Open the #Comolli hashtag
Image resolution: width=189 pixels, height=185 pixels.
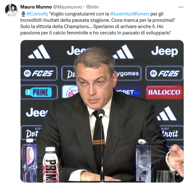[x=37, y=14]
